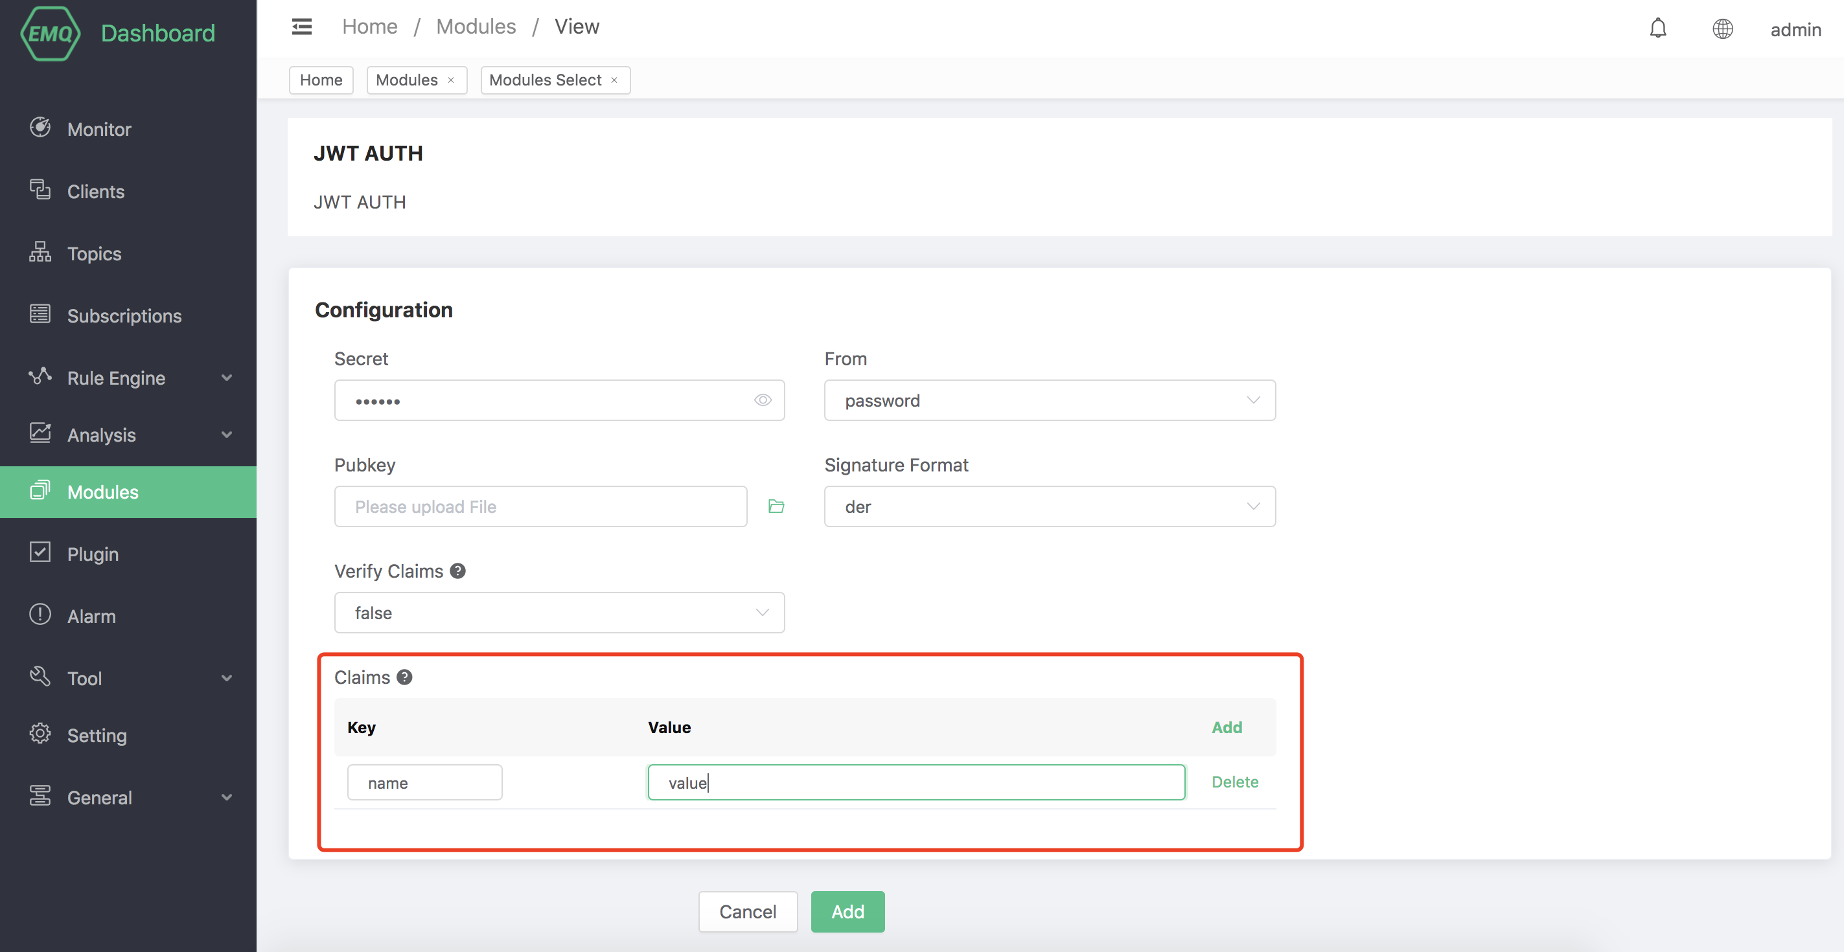Open the Signature Format dropdown
This screenshot has width=1844, height=952.
click(1049, 506)
